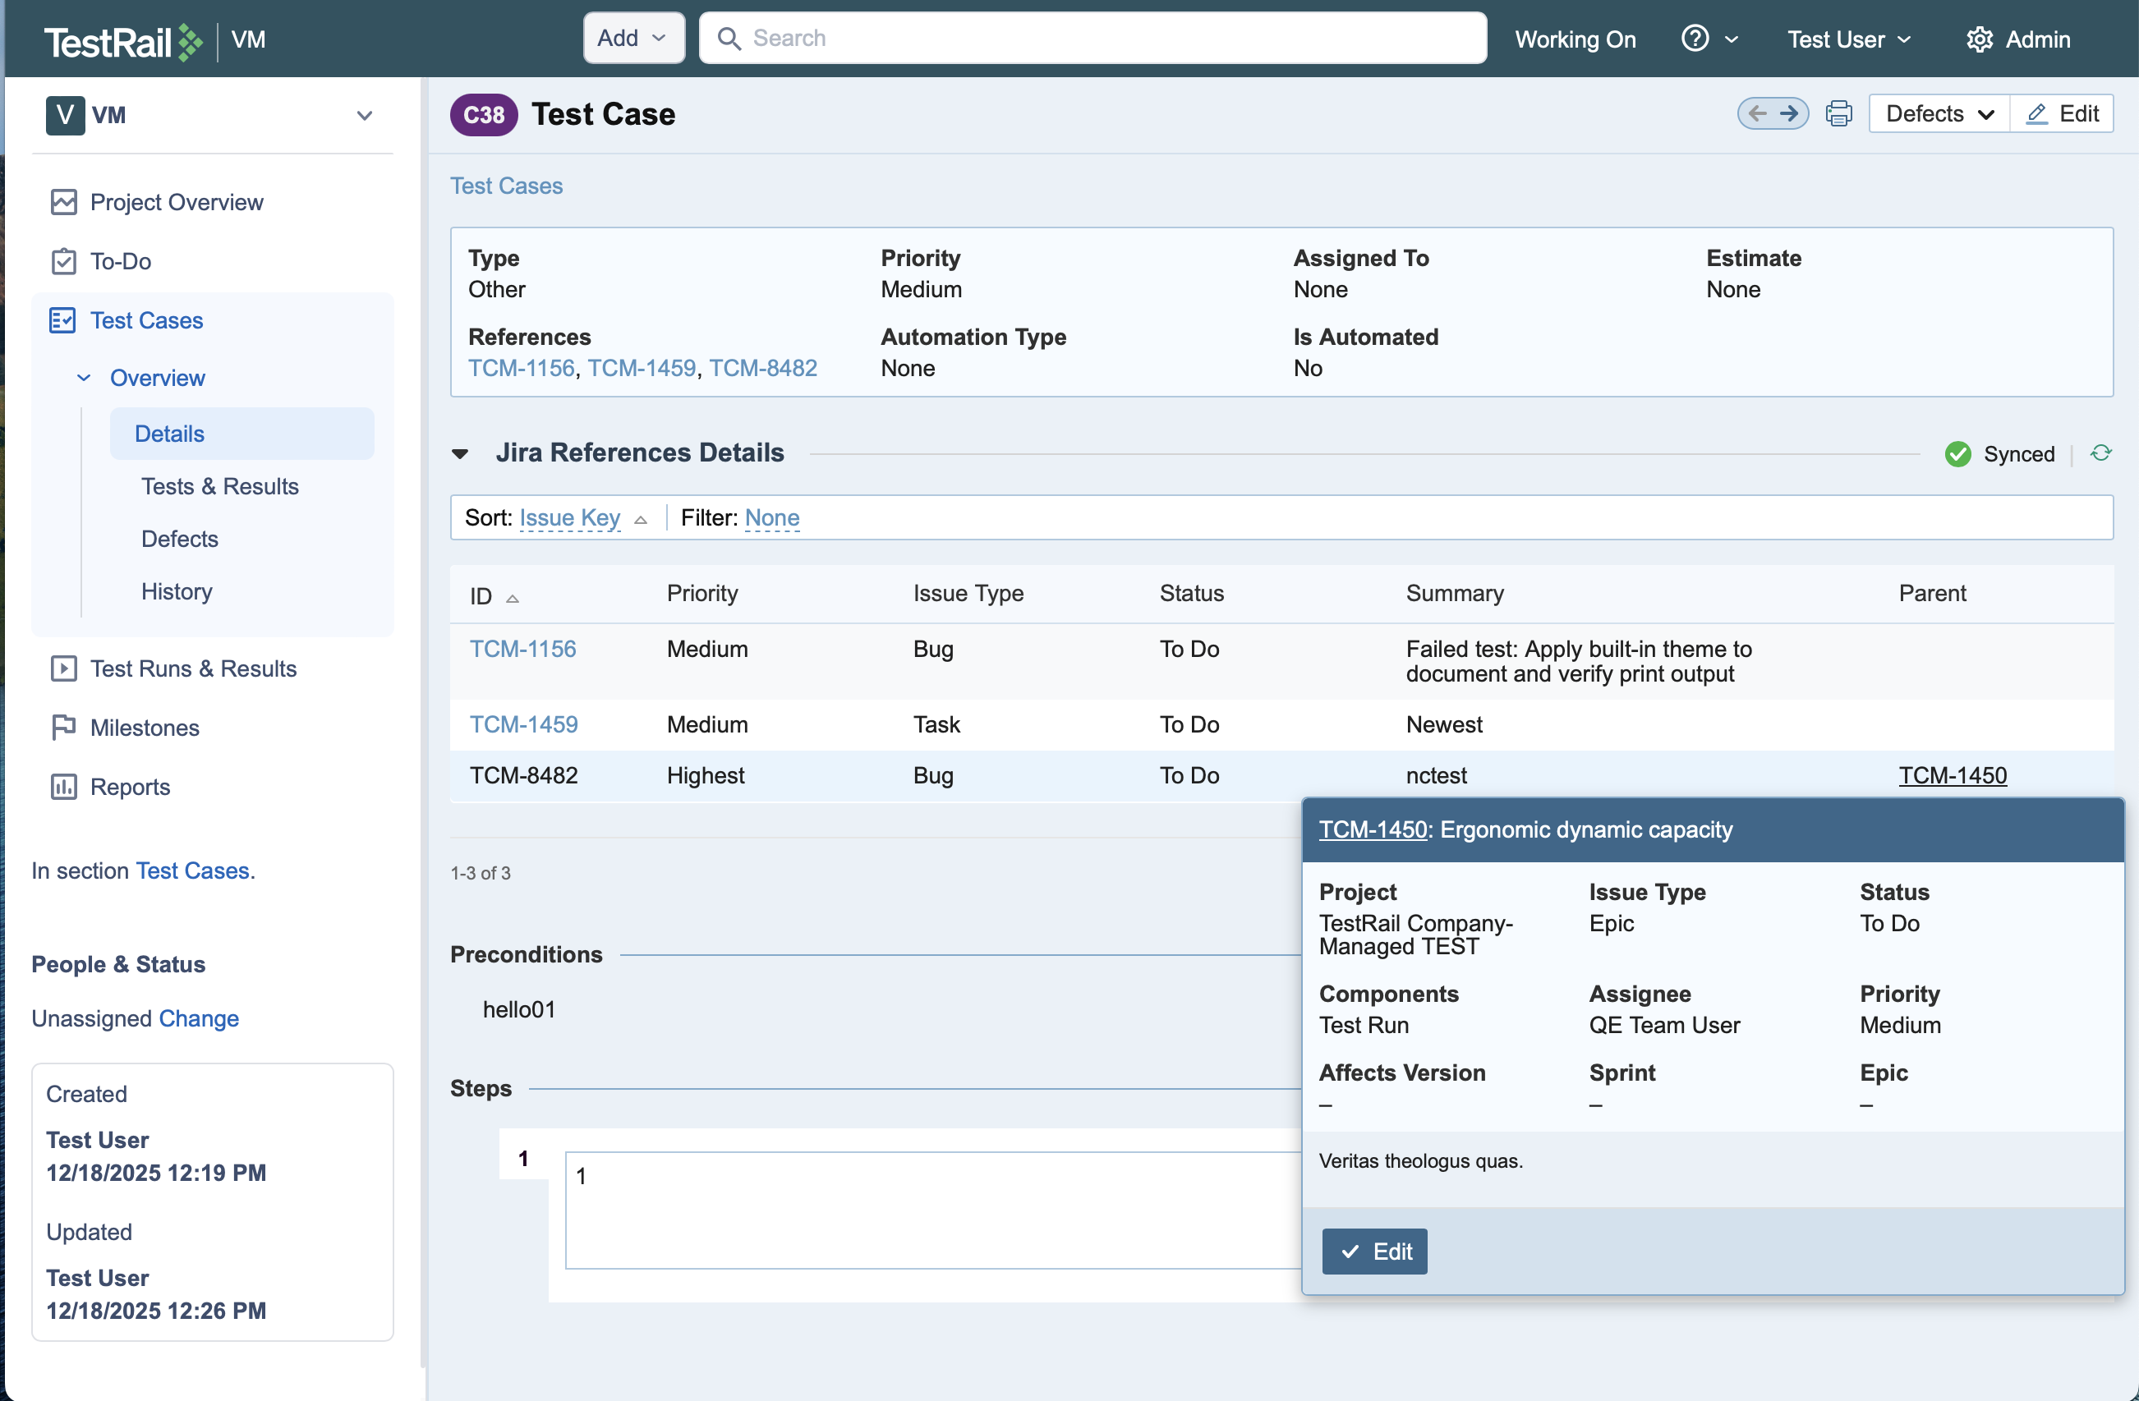Click the C38 case ID badge

pos(484,115)
